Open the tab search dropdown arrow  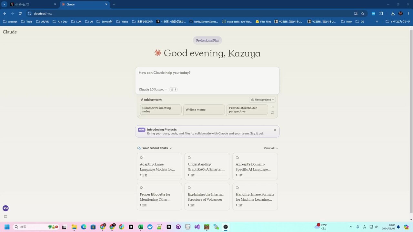(x=4, y=5)
